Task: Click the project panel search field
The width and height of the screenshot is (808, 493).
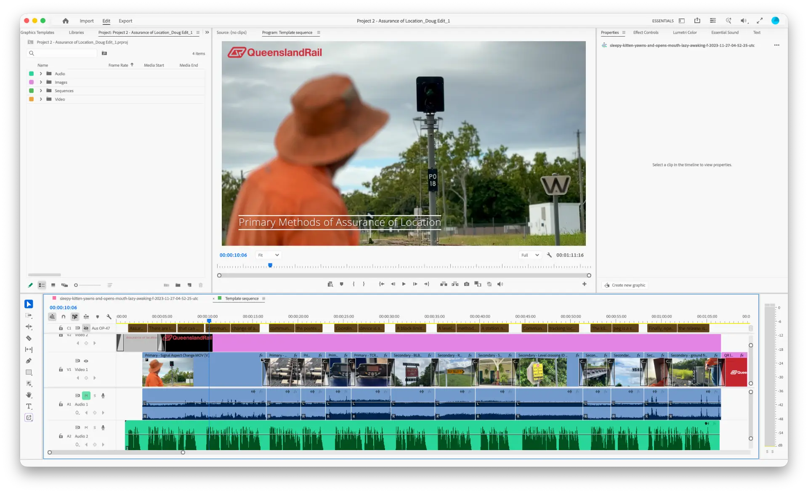Action: [x=62, y=53]
